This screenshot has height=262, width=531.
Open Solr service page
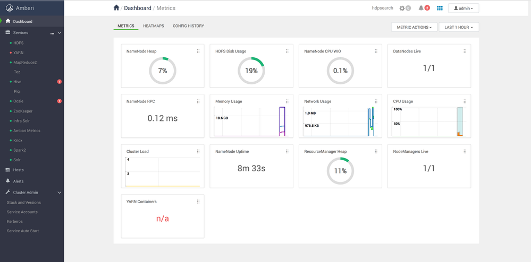[x=17, y=160]
